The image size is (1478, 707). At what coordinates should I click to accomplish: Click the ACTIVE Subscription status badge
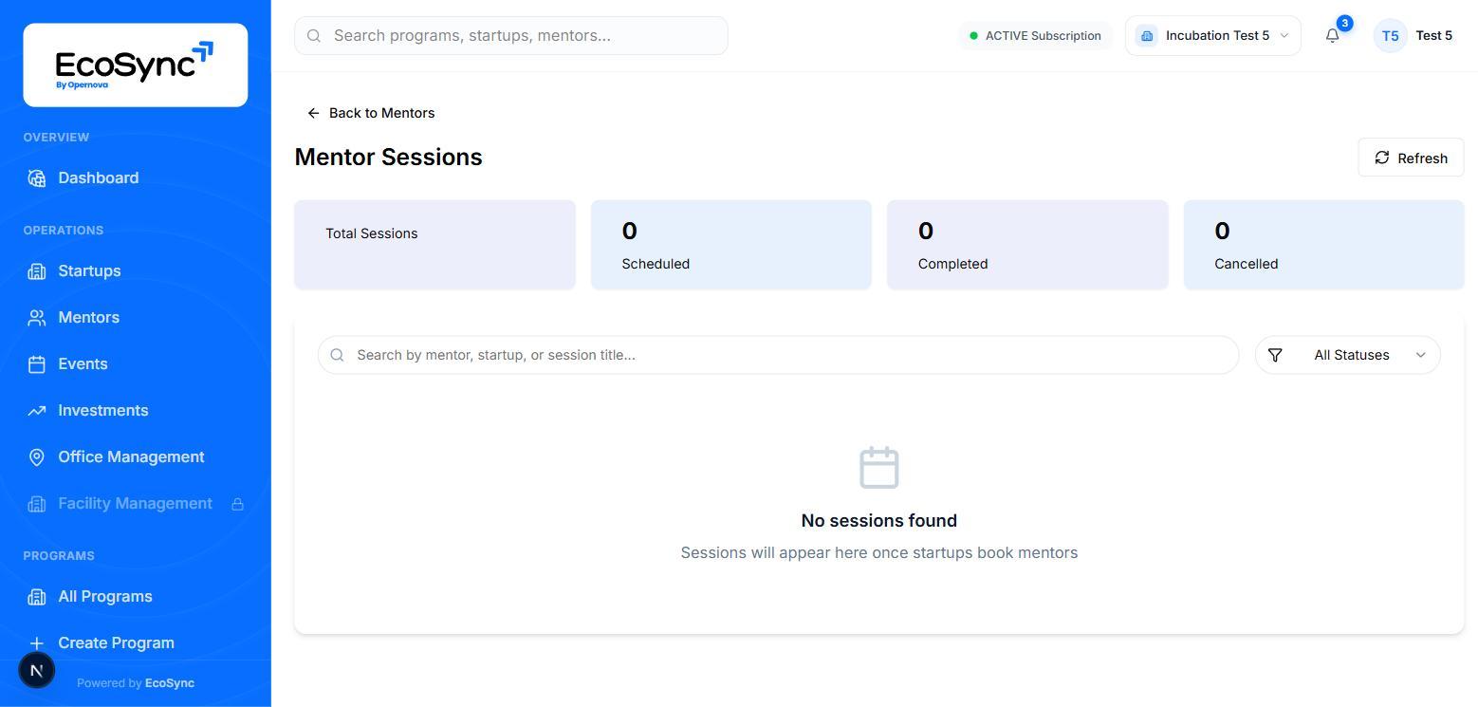point(1036,36)
